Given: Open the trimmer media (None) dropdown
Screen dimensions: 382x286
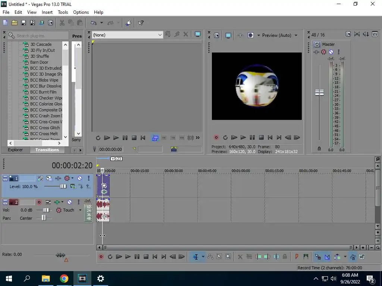Looking at the screenshot, I should pyautogui.click(x=127, y=35).
